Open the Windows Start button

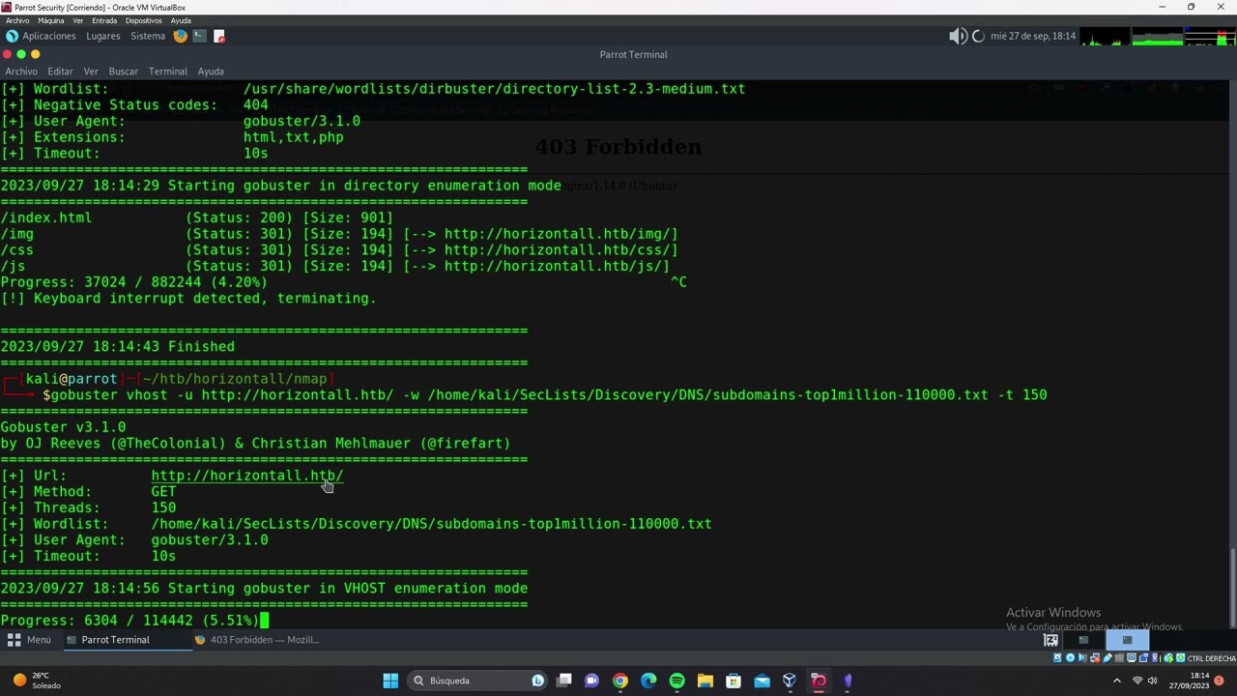pyautogui.click(x=390, y=681)
